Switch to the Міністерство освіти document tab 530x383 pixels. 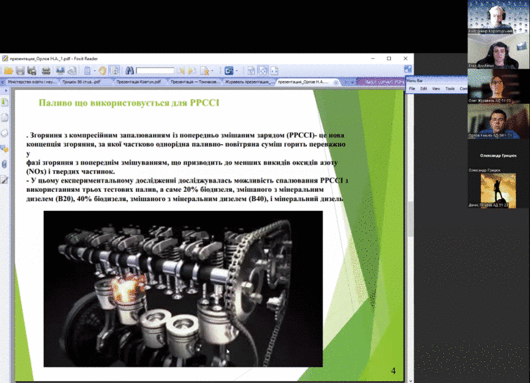point(31,81)
